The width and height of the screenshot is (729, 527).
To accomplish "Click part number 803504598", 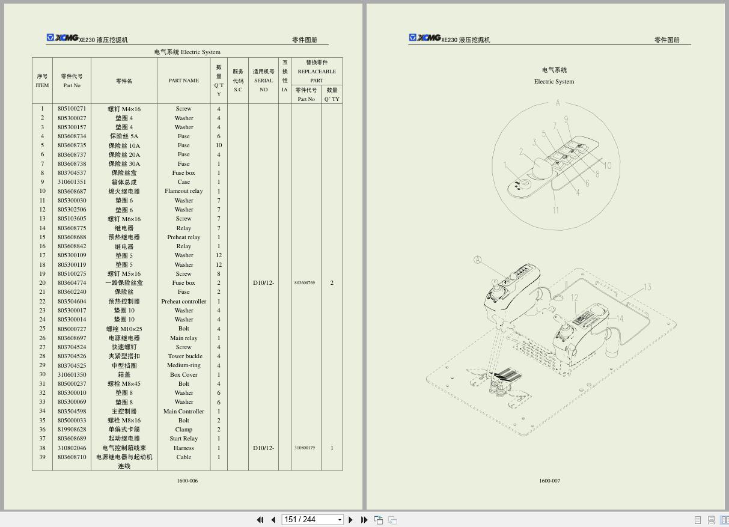I will click(x=72, y=412).
